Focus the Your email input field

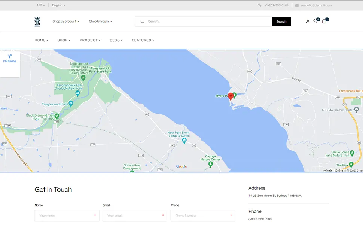click(134, 216)
